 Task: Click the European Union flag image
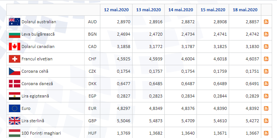(15, 108)
